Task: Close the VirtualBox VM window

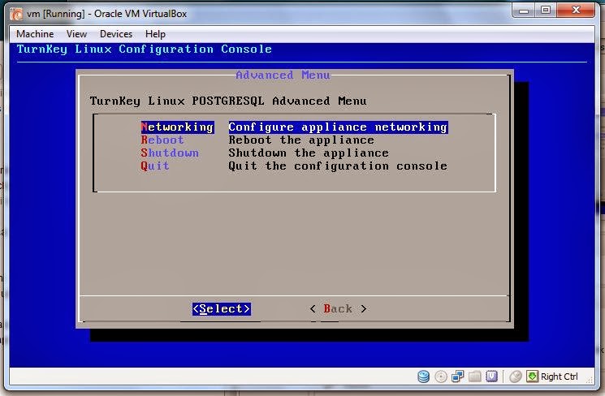Action: point(576,11)
